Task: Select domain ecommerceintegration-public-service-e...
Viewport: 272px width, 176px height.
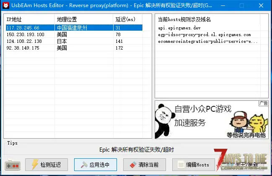Action: 207,42
